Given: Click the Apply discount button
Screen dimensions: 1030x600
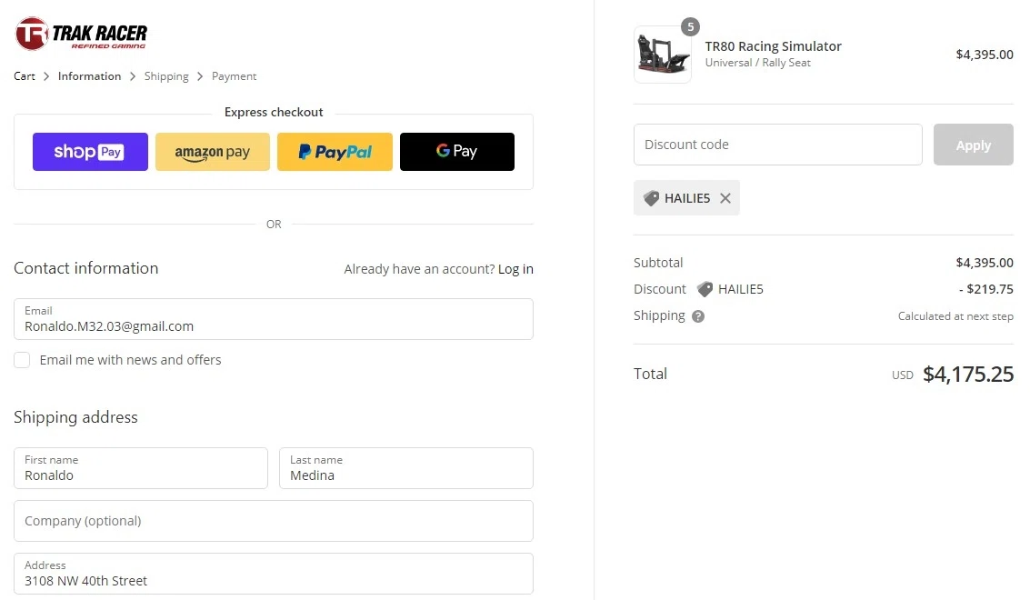Looking at the screenshot, I should (x=973, y=145).
